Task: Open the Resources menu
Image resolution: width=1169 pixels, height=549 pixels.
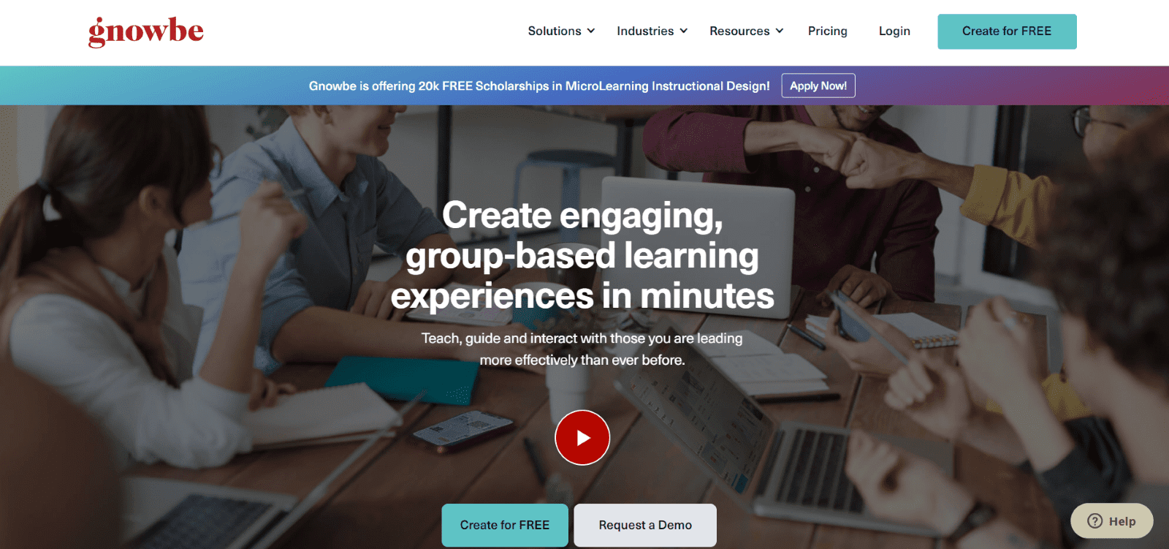Action: point(746,31)
